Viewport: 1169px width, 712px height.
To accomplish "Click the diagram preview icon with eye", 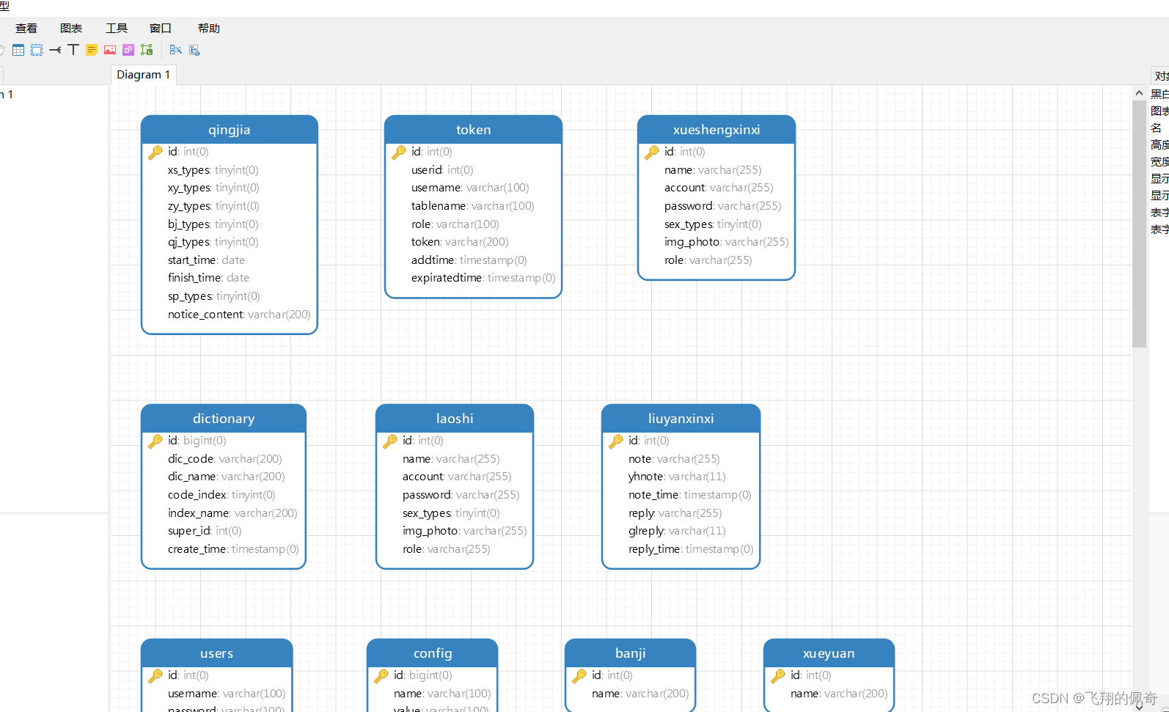I will coord(194,50).
